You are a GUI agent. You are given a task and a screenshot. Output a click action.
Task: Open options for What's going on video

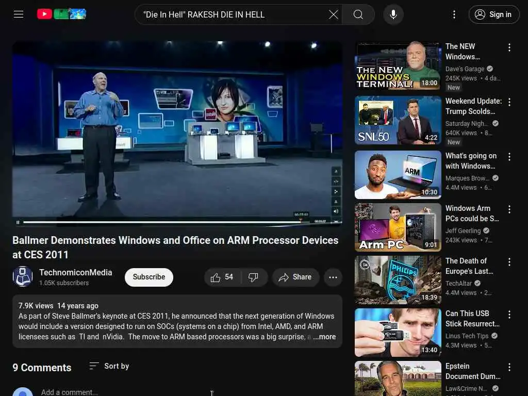509,157
